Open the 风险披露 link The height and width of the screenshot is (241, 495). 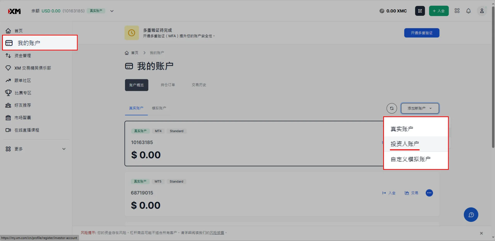tap(217, 233)
